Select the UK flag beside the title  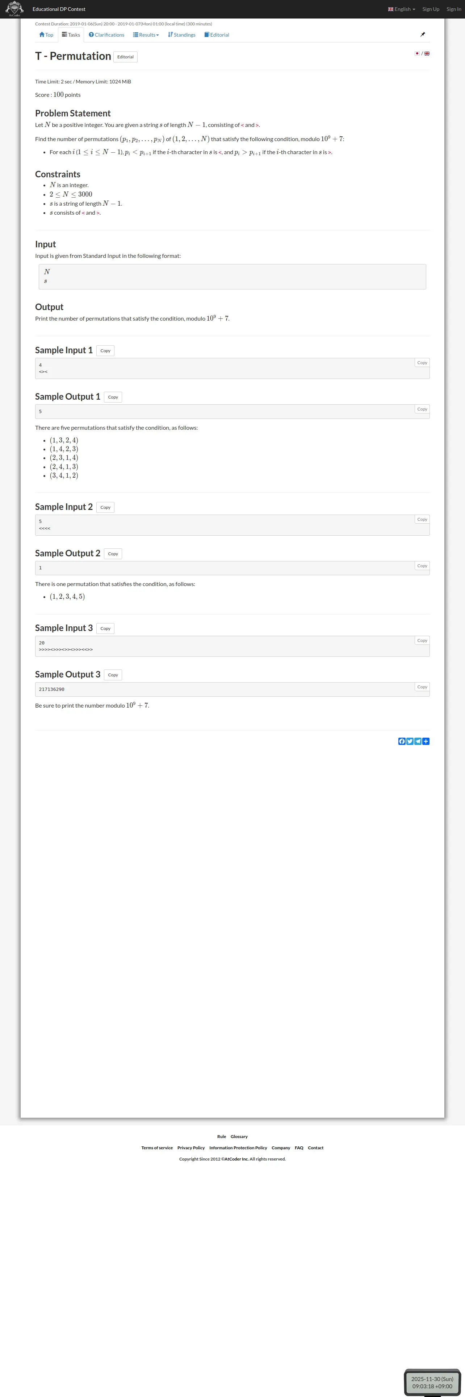coord(427,54)
